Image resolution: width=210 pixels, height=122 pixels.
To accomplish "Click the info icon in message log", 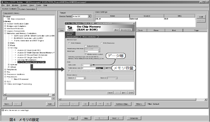I will click(3, 110).
